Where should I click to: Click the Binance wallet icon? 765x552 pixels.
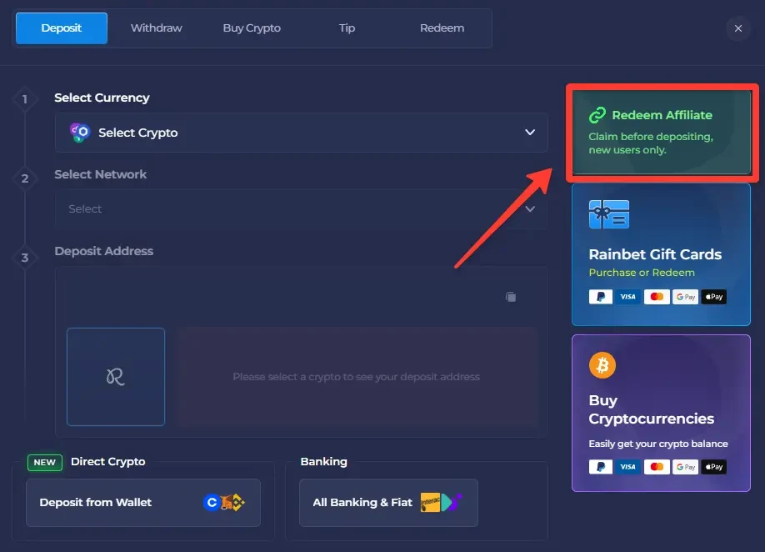coord(237,502)
